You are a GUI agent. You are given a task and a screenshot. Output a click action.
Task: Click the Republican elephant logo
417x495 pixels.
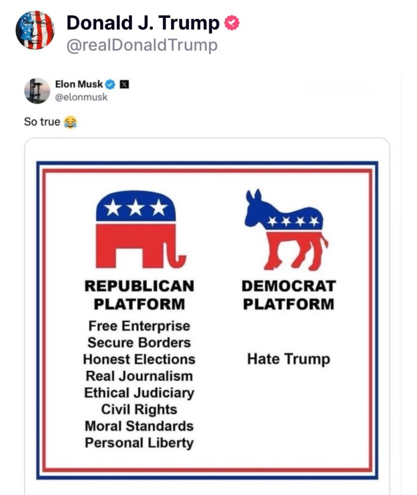pos(139,229)
